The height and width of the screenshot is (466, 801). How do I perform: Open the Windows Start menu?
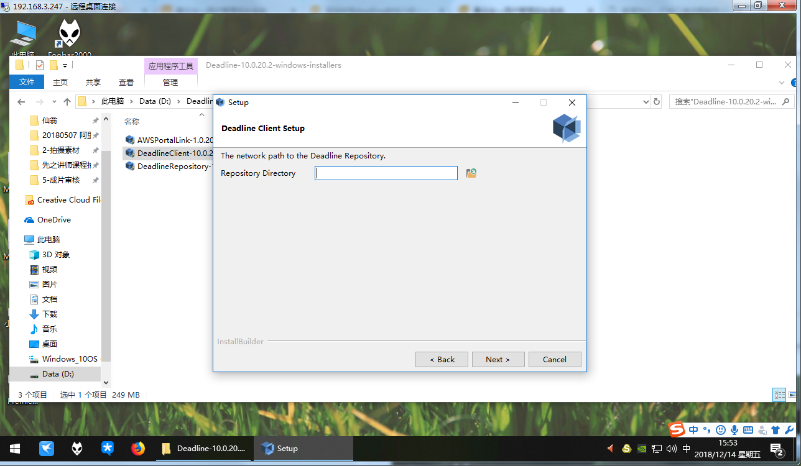tap(15, 448)
